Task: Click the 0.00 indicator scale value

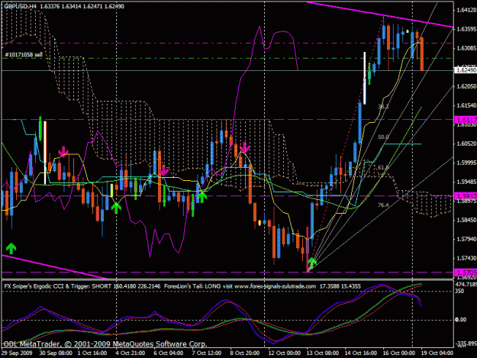Action: coord(460,320)
